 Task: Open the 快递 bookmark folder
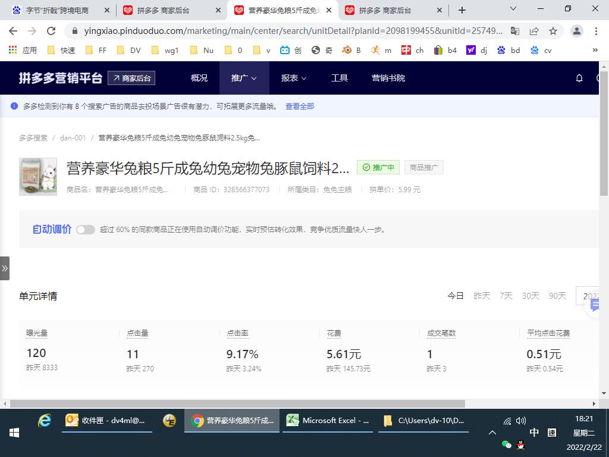coord(61,50)
